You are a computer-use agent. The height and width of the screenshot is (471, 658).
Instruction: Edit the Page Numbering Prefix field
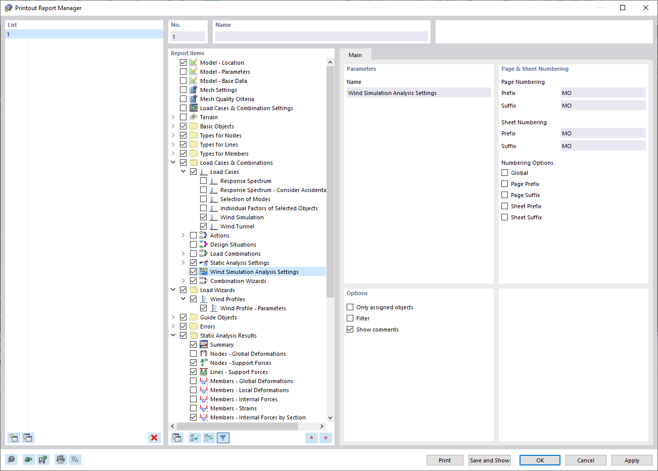pos(603,92)
